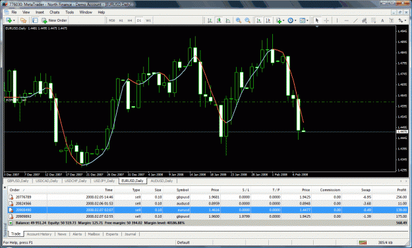Select the H1 timeframe
Viewport: 412px width, 248px height.
(121, 20)
